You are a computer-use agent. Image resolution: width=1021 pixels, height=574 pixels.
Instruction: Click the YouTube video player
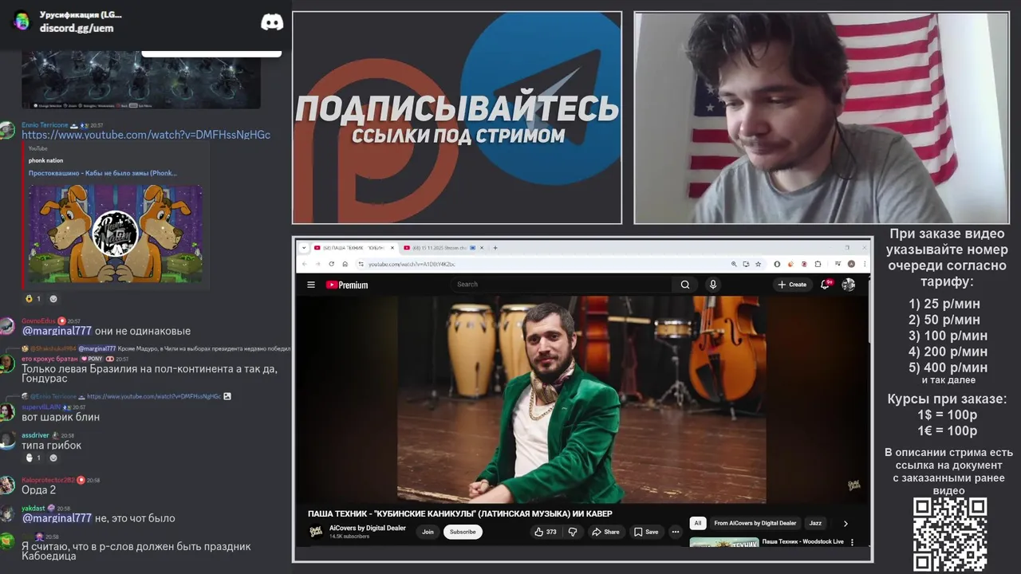coord(581,399)
